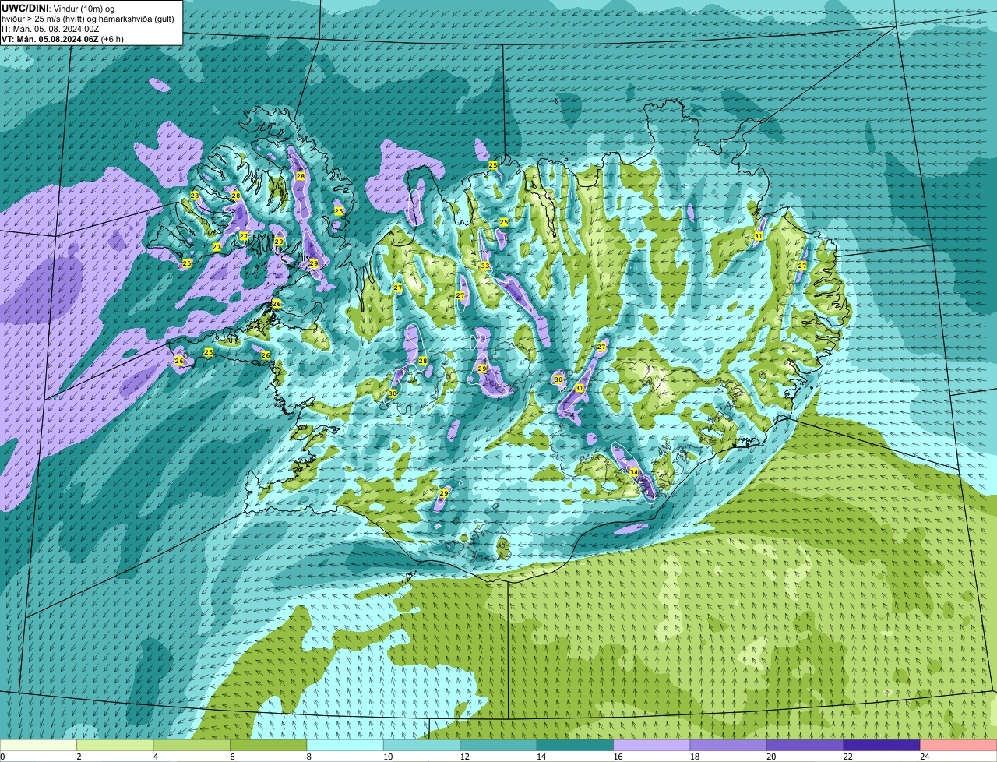Click the scale tick label "8"
Screen dimensions: 997x762
coord(308,756)
